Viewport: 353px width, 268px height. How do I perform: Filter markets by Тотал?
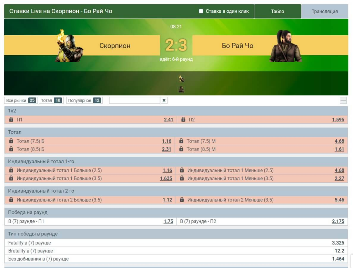click(x=51, y=100)
